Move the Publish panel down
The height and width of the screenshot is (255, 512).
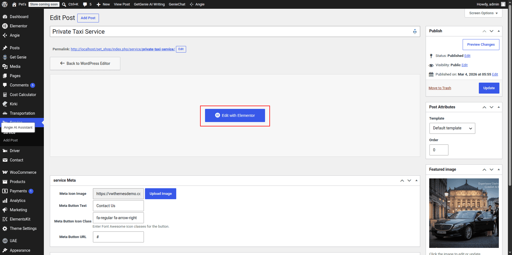click(491, 31)
